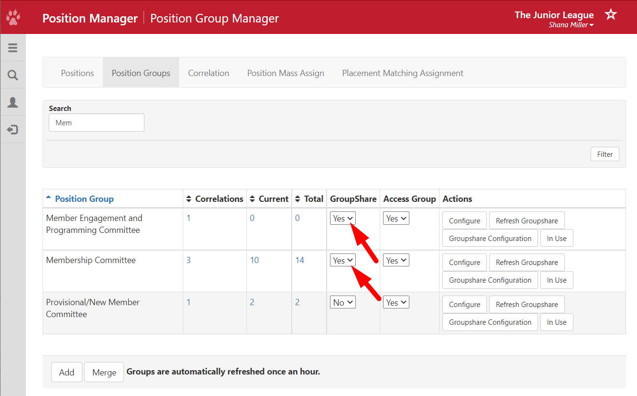Configure the Membership Committee group
This screenshot has height=396, width=637.
(x=464, y=262)
